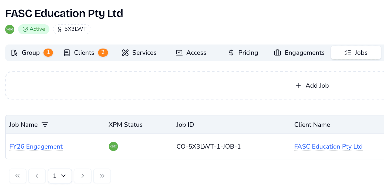Open the Services tab
Image resolution: width=384 pixels, height=185 pixels.
[x=139, y=53]
